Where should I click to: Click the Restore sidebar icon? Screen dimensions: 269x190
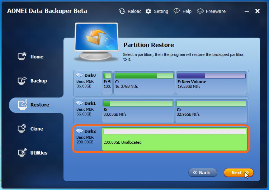coord(23,105)
